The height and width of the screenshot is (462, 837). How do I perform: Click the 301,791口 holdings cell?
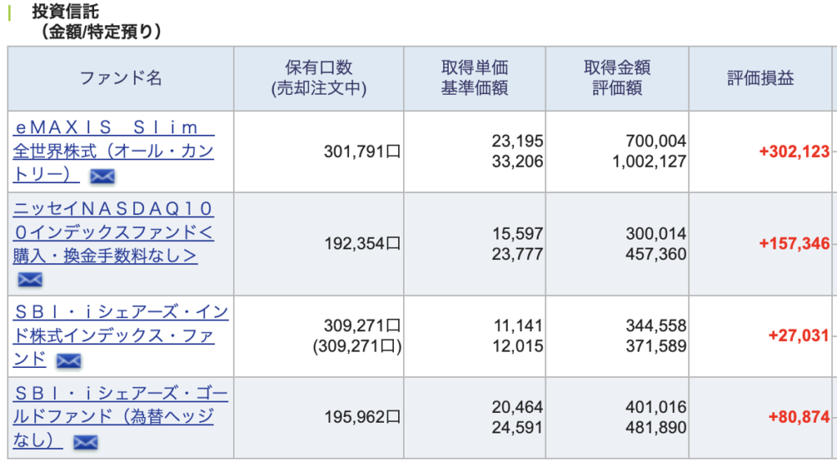(x=362, y=151)
